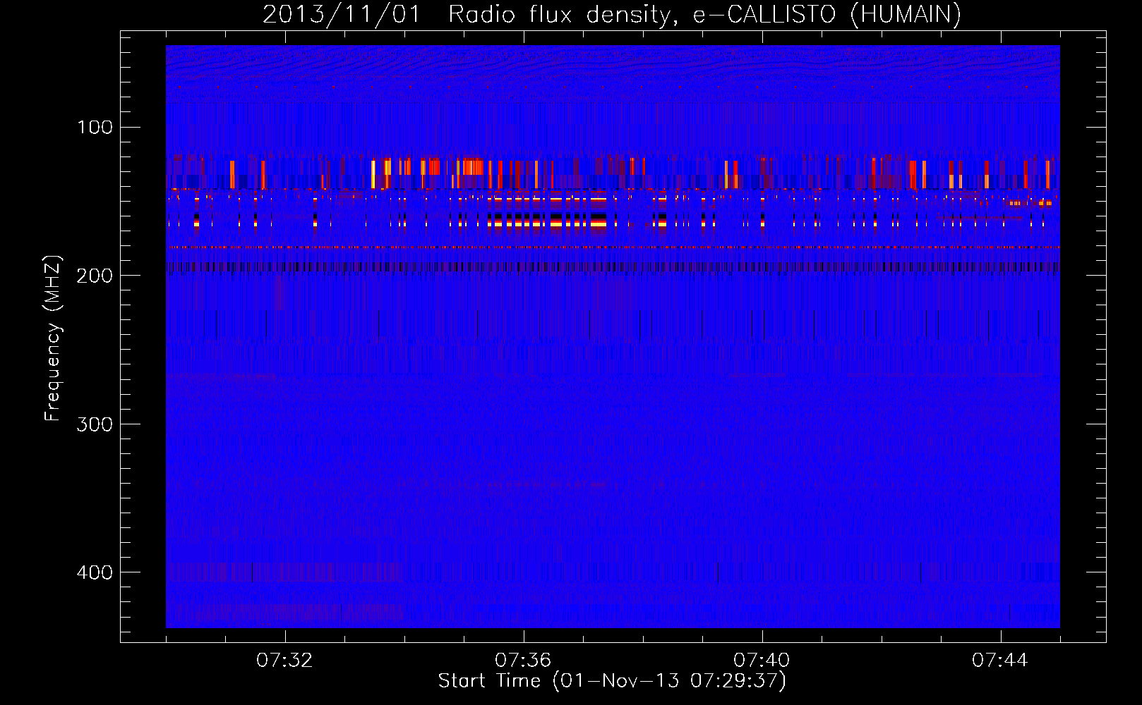This screenshot has width=1142, height=705.
Task: Click the "Frequency (MHZ)" axis label
Action: click(x=53, y=338)
